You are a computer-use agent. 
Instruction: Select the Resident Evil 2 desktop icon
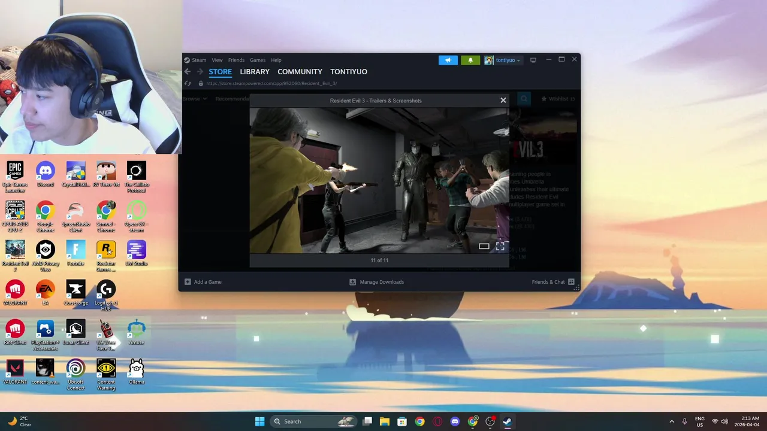pos(15,256)
